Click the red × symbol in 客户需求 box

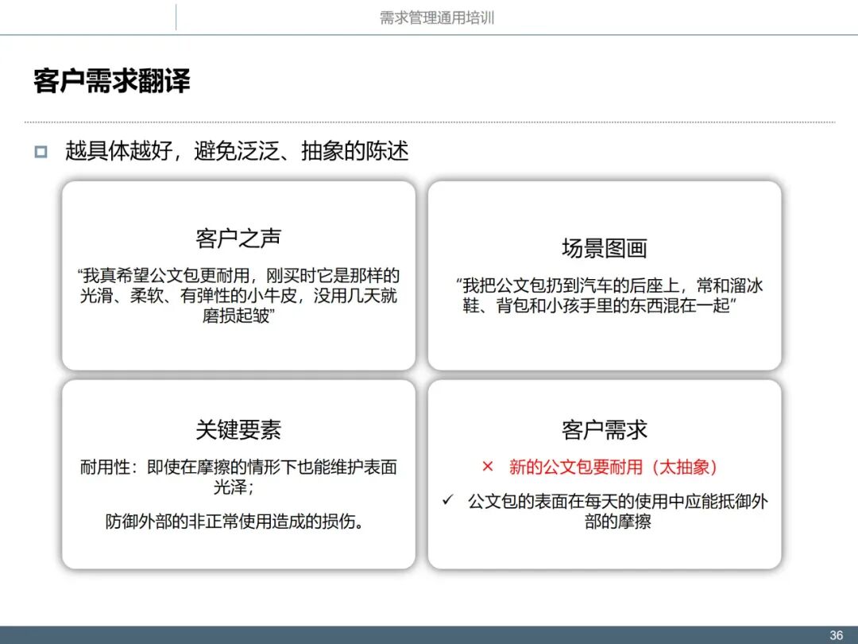click(487, 467)
